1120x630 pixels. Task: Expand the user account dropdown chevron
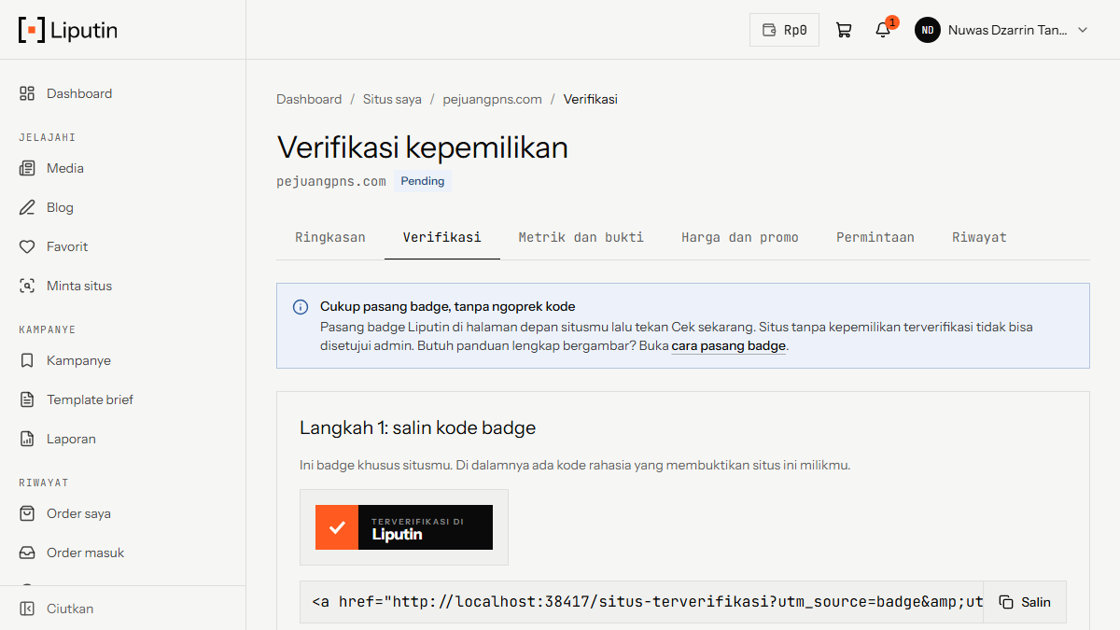tap(1083, 30)
